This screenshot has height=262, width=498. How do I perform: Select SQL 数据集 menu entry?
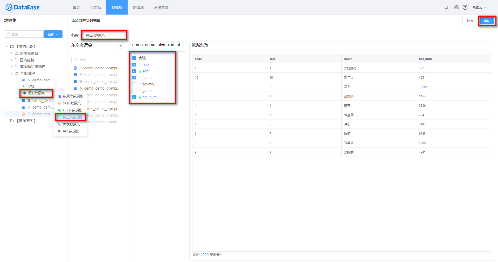(71, 103)
